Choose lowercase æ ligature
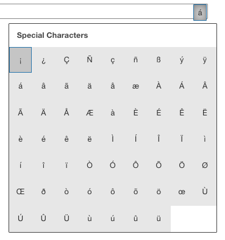The width and height of the screenshot is (225, 240). 135,86
